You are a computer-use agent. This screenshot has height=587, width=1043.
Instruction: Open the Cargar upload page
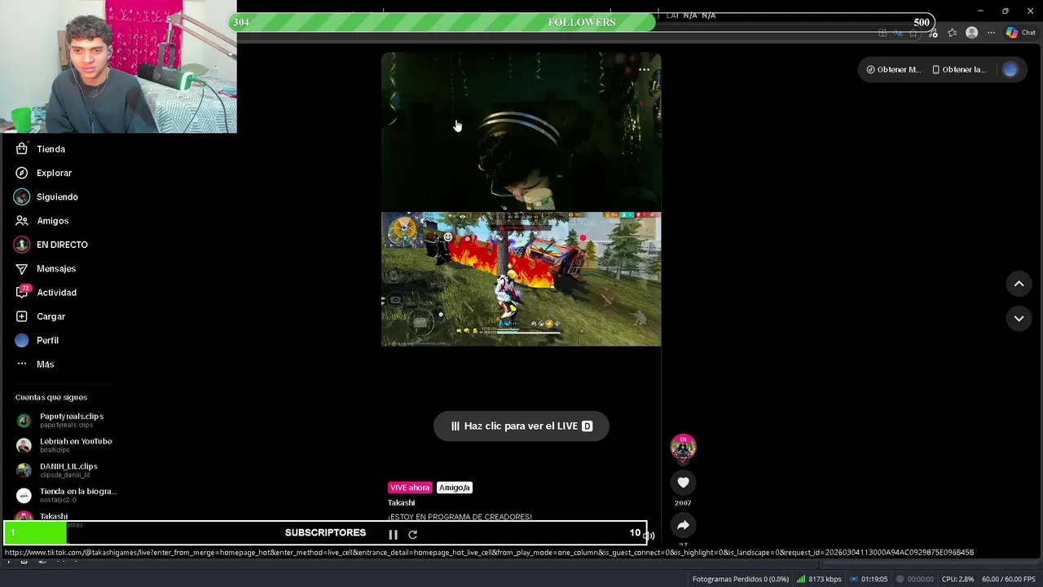pyautogui.click(x=40, y=316)
